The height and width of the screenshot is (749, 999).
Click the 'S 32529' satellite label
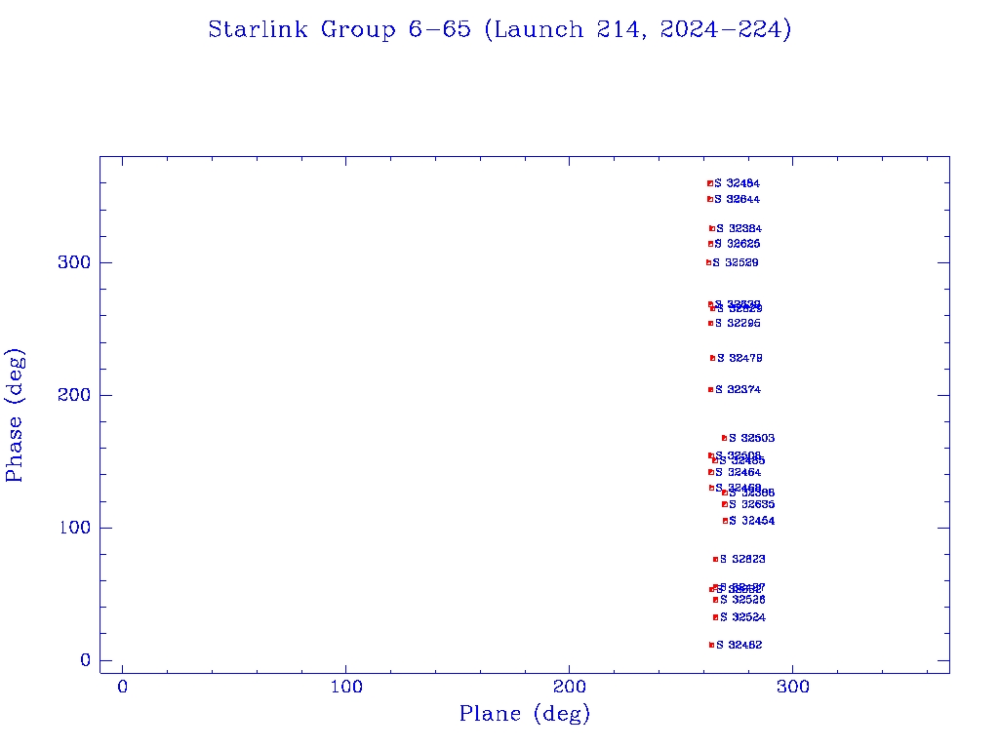(x=736, y=262)
